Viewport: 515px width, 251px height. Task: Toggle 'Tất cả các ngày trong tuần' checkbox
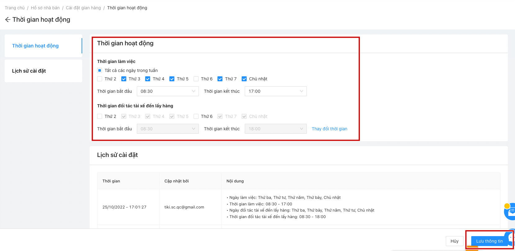(100, 70)
